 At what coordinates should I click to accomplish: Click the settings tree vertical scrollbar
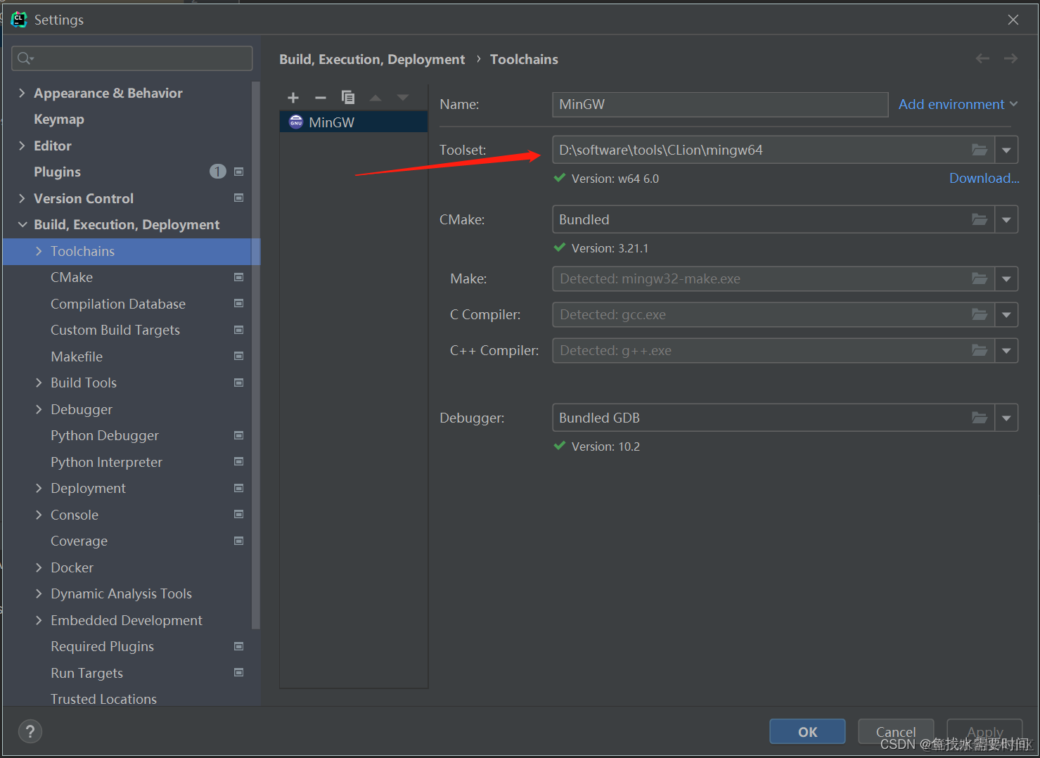pos(256,355)
